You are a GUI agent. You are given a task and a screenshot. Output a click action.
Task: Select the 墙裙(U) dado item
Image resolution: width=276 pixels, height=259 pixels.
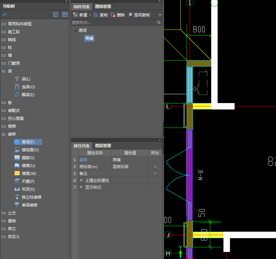pos(25,166)
